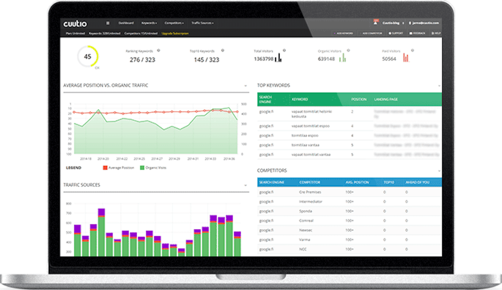Open the Dashboard menu item

coord(126,23)
